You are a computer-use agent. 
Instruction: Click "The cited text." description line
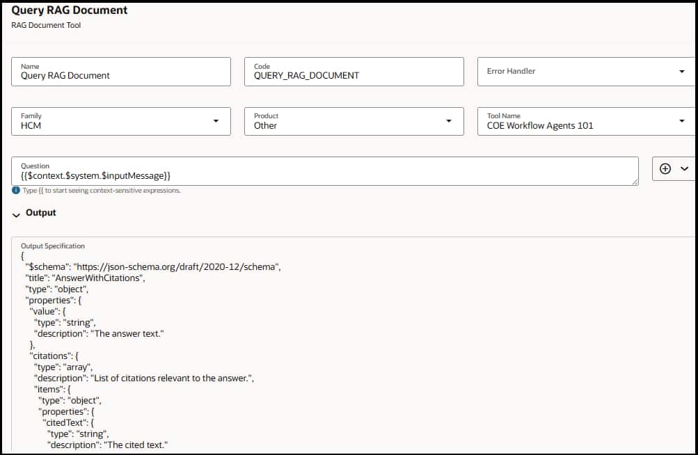click(107, 445)
